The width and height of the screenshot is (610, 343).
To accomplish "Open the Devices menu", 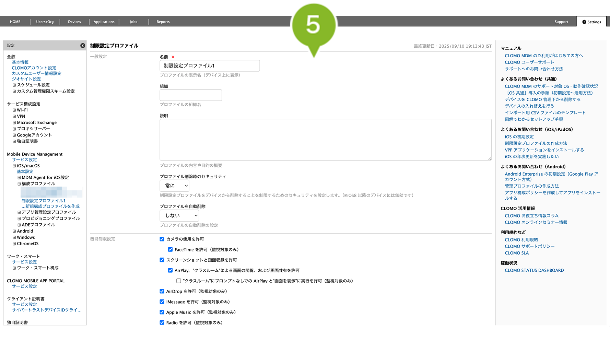I will coord(74,22).
